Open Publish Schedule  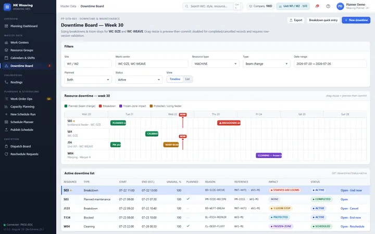[21, 129]
